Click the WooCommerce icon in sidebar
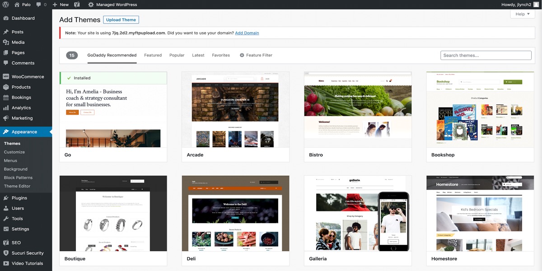 point(6,77)
